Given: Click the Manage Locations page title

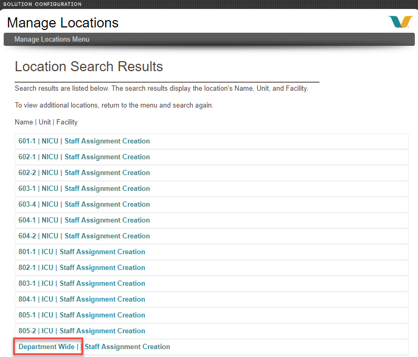Looking at the screenshot, I should (x=63, y=23).
